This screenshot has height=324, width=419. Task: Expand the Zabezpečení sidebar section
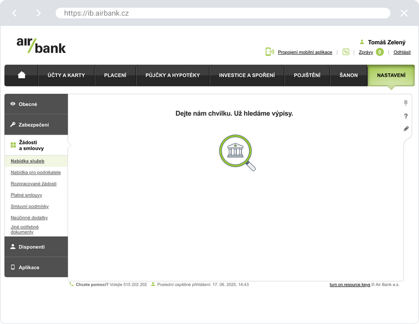36,125
